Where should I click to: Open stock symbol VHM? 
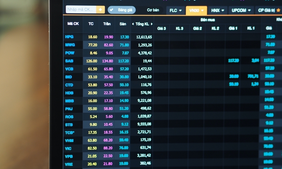69,141
